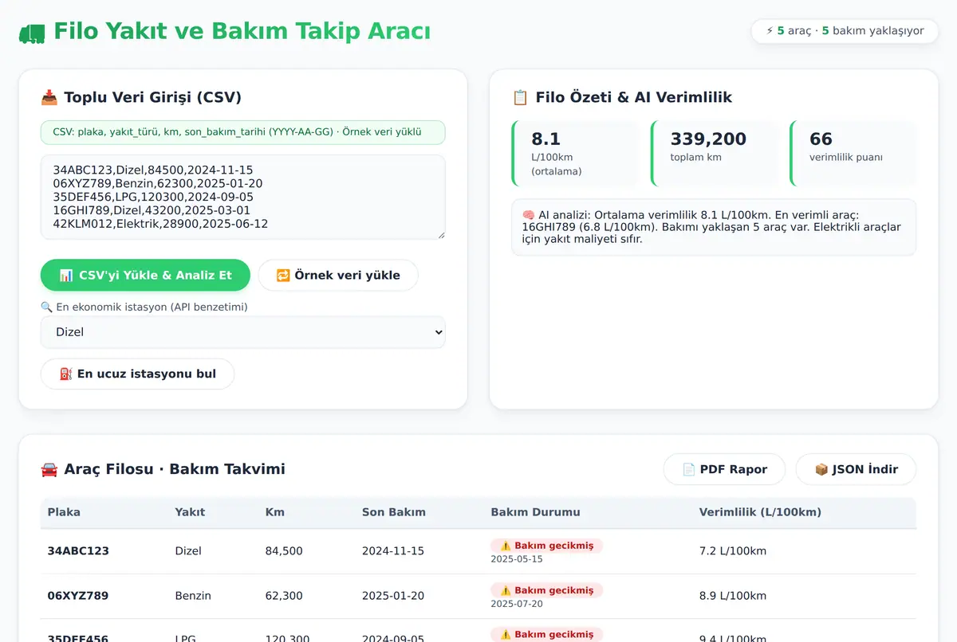Click the Km column header
This screenshot has width=957, height=642.
click(x=275, y=512)
